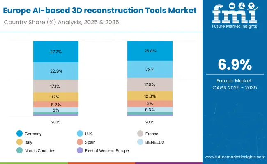Select the 6.3% BENELUX segment in 2035 bar
267x164 pixels.
pos(150,109)
